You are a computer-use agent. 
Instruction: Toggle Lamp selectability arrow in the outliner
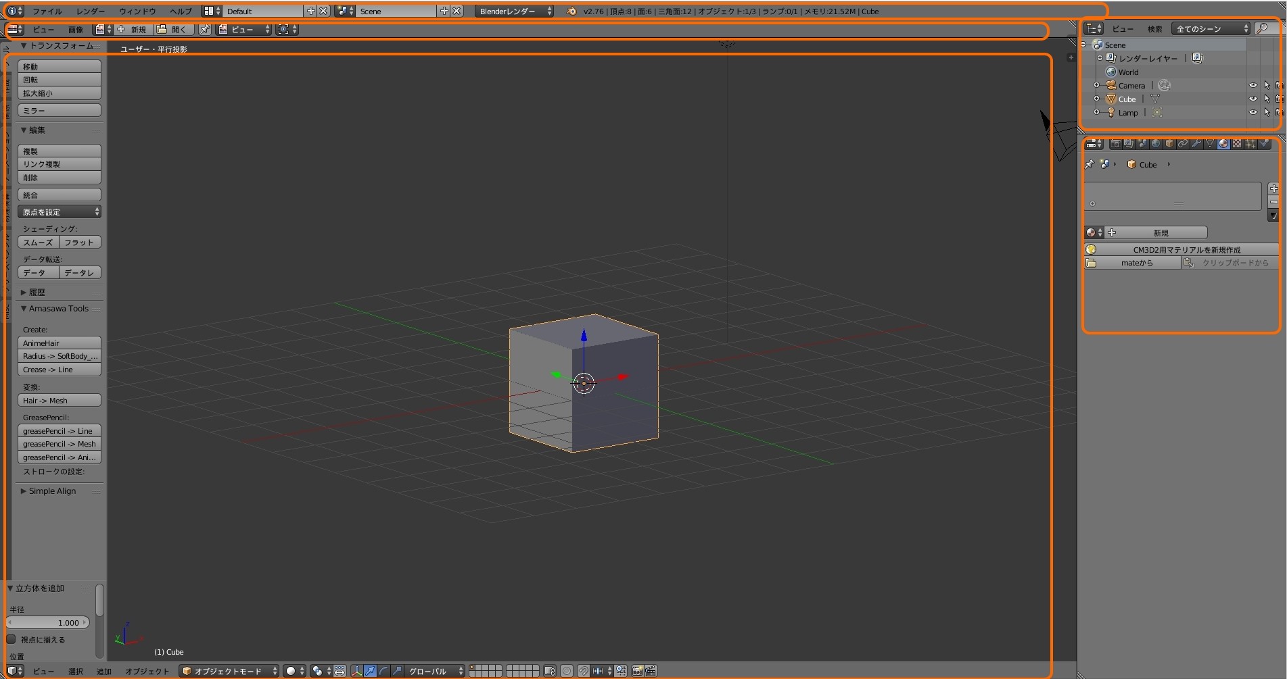click(1267, 112)
